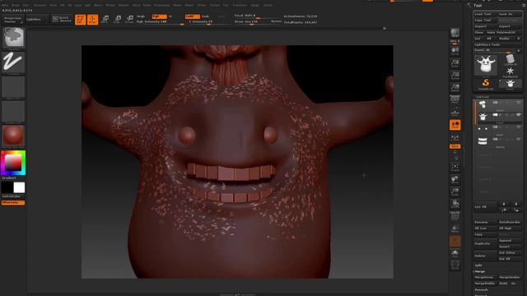Toggle PolyF polyframe display
This screenshot has width=527, height=296.
pyautogui.click(x=455, y=216)
